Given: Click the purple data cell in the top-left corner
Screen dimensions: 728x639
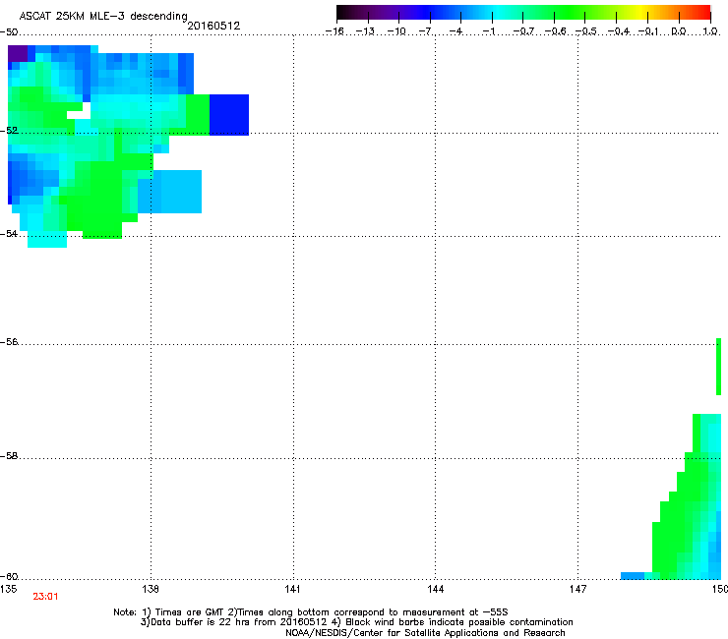Looking at the screenshot, I should 18,53.
